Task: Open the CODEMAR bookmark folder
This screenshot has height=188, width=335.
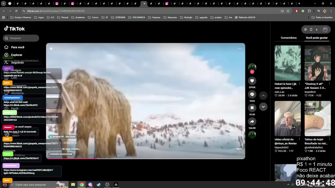Action: 118,17
